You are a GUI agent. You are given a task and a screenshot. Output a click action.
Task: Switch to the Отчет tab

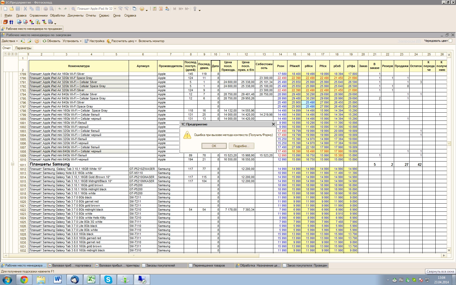7,48
